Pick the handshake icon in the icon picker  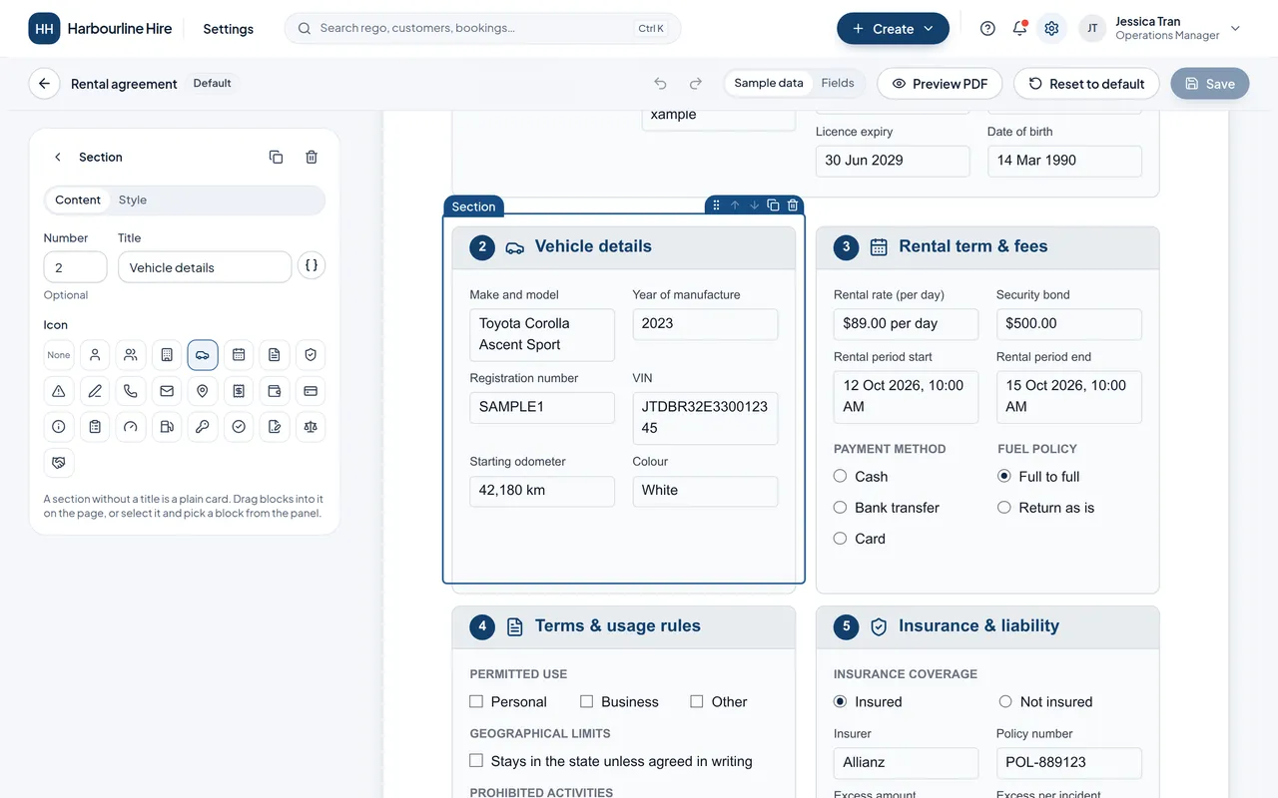[x=59, y=463]
